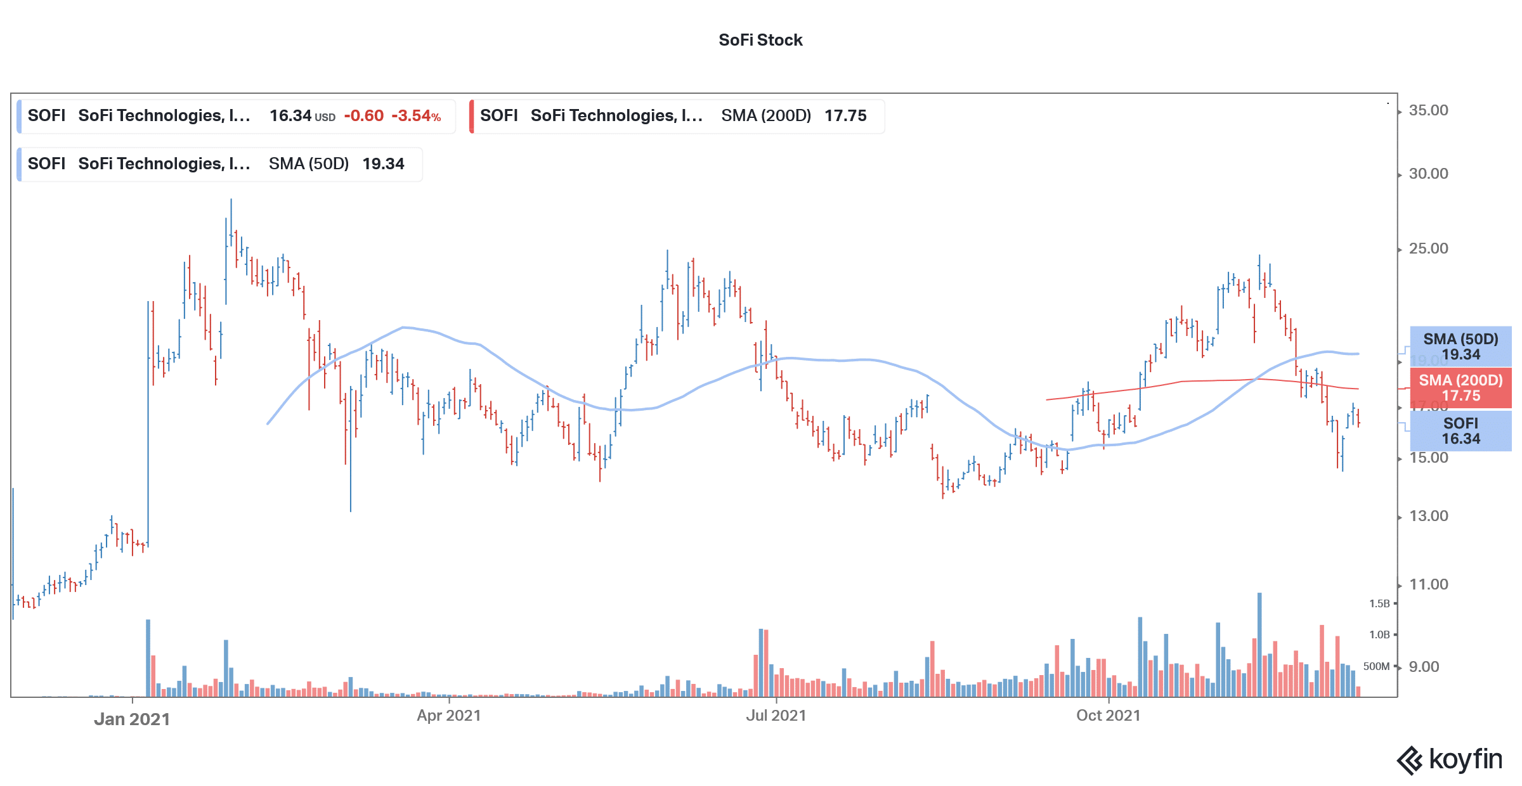Image resolution: width=1522 pixels, height=786 pixels.
Task: Click the blue SMA 50D legend color bar
Action: click(19, 164)
